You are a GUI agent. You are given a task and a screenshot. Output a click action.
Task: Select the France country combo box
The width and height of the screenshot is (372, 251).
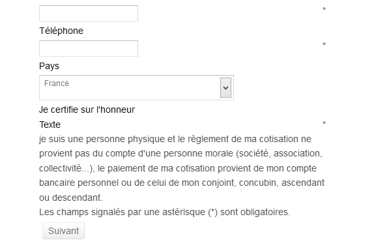(x=136, y=87)
